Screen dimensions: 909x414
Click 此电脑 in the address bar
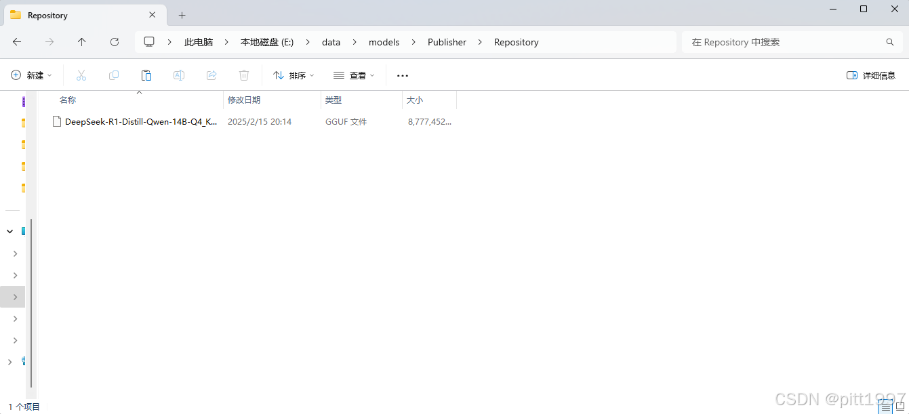(x=199, y=42)
